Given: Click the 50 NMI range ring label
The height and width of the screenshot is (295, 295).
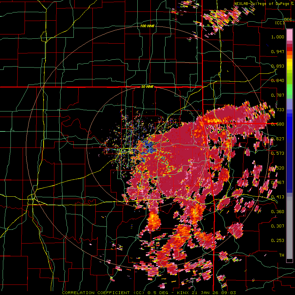Looking at the screenshot, I should tap(147, 87).
